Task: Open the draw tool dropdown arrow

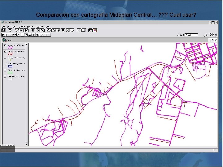Action: [x=49, y=35]
